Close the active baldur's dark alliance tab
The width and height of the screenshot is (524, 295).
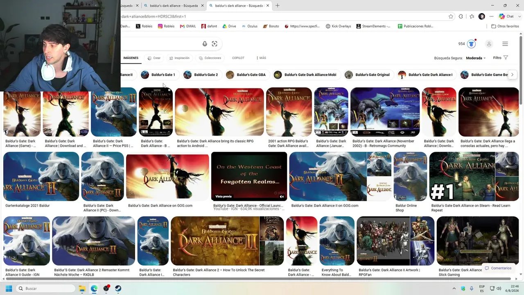tap(268, 6)
